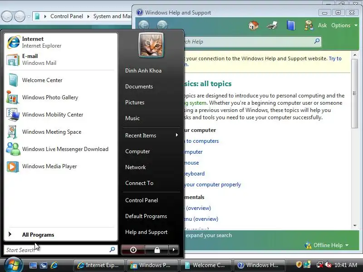Open the 'enu (overview)' help link
This screenshot has width=363, height=272.
tap(201, 219)
